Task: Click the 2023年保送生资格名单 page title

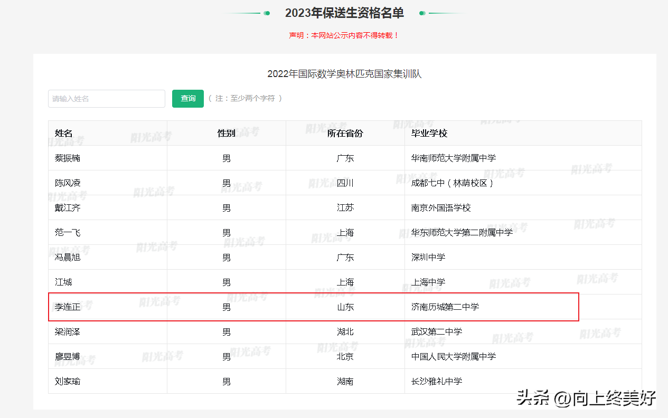Action: [x=344, y=13]
